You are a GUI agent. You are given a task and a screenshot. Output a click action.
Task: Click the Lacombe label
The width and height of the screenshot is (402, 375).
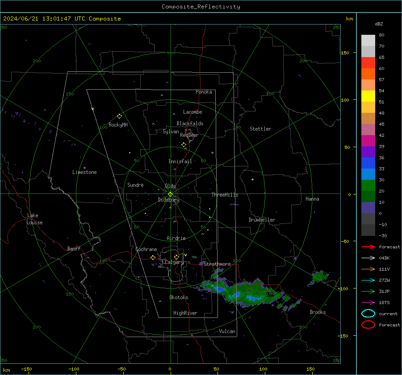pos(193,112)
